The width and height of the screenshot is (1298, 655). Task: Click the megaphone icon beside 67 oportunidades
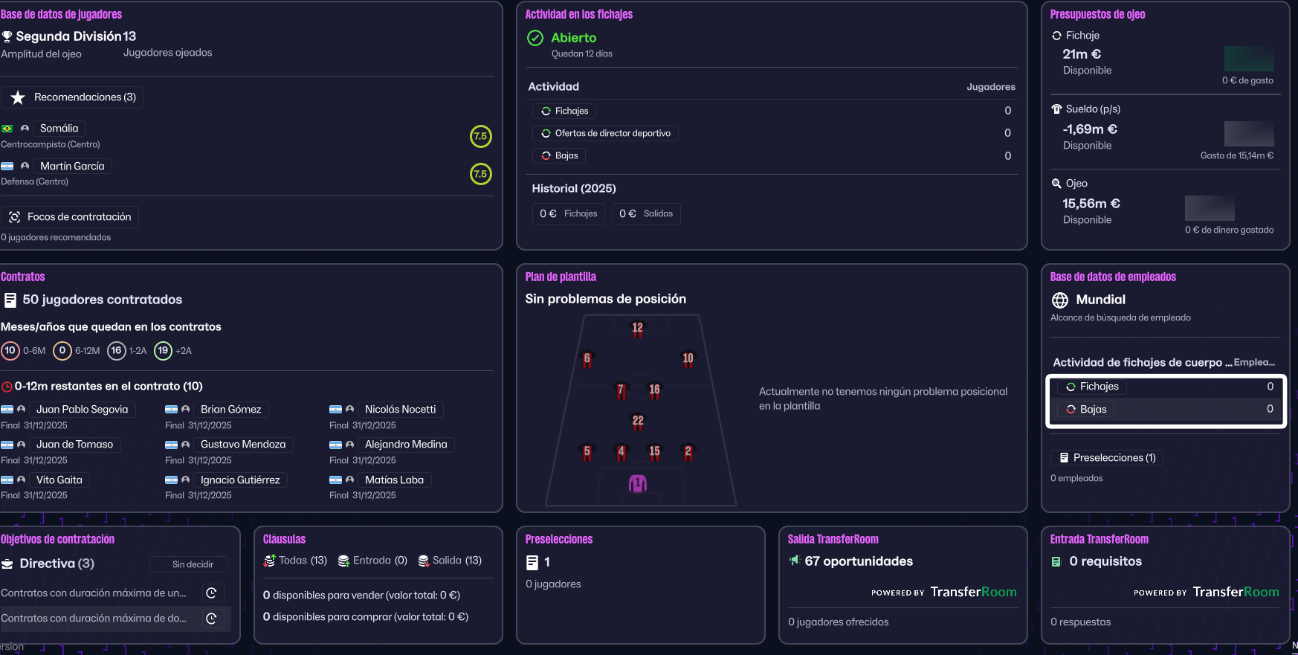(x=795, y=560)
